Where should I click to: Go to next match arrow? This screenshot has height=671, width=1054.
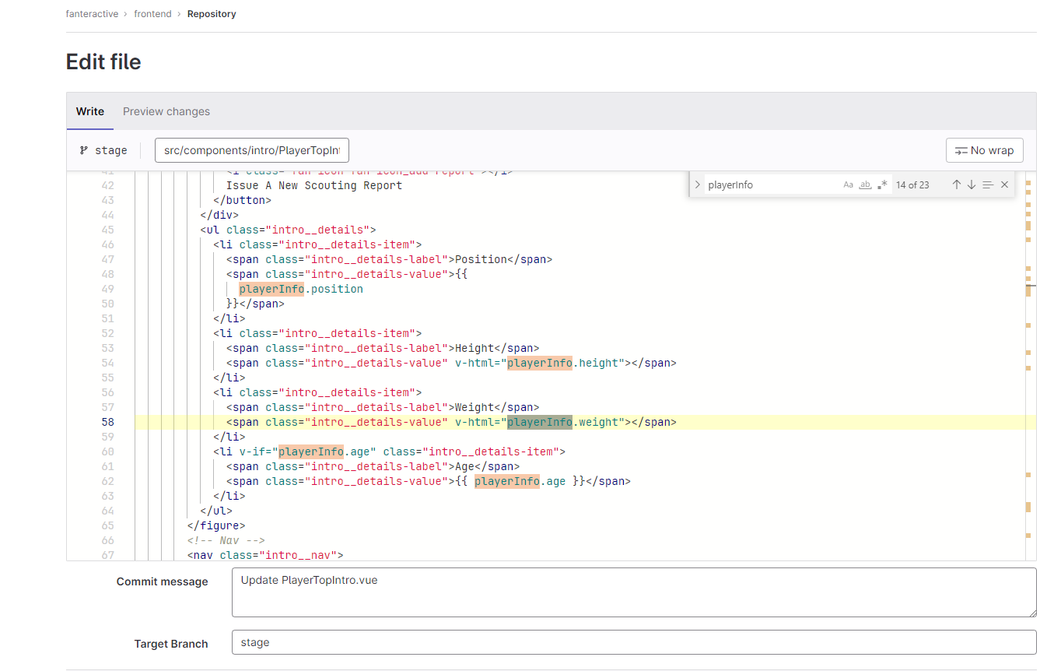972,184
